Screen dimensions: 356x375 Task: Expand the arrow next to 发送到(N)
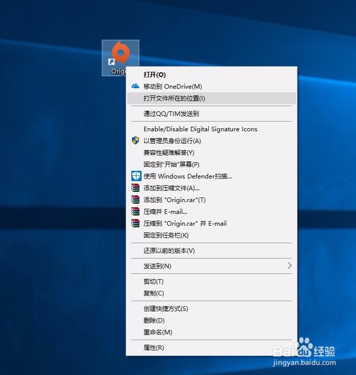(289, 265)
